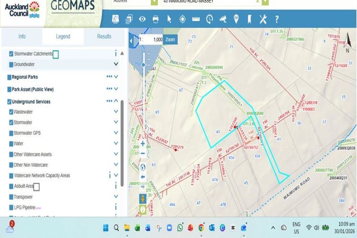Image resolution: width=357 pixels, height=238 pixels.
Task: Click the Print map icon
Action: pos(156,19)
